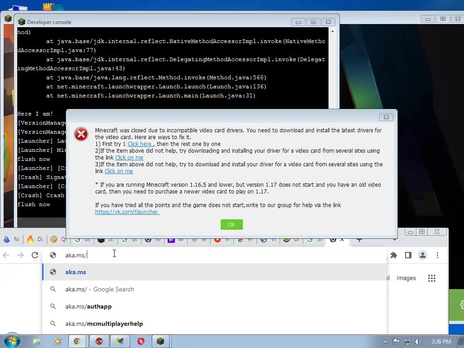Open the red blocked-circle taskbar app
The height and width of the screenshot is (348, 464).
pyautogui.click(x=99, y=342)
